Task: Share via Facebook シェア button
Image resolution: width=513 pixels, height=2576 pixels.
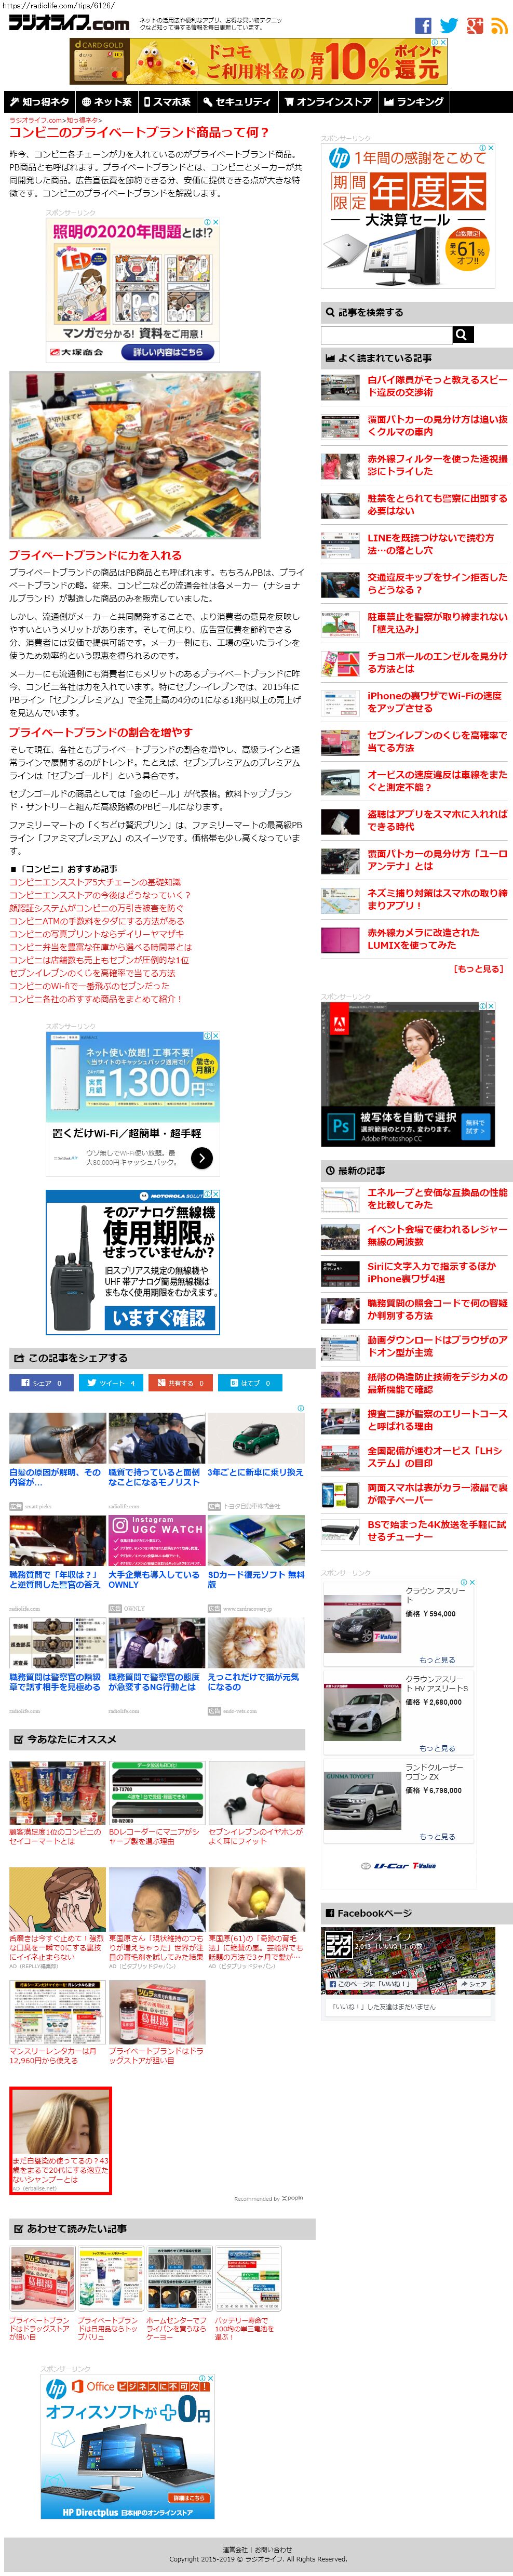Action: pos(40,1383)
